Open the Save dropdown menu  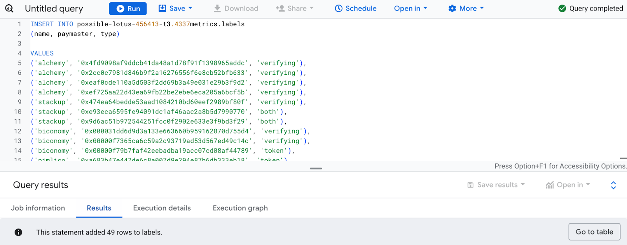tap(176, 9)
